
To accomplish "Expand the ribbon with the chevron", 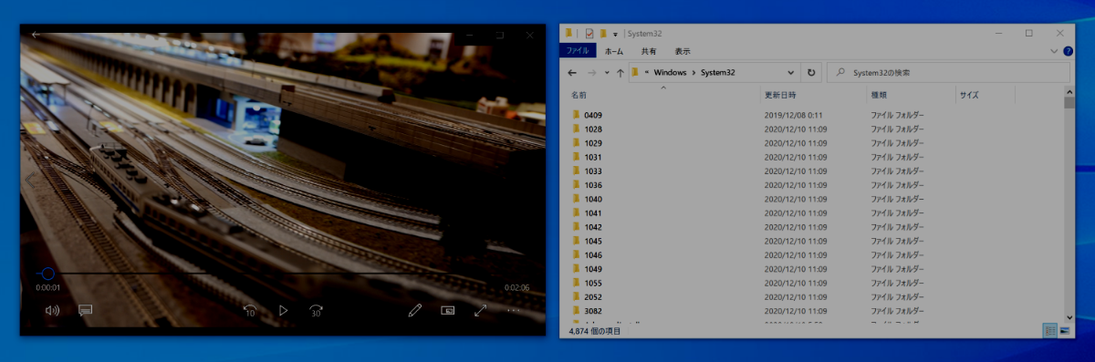I will (x=1056, y=51).
